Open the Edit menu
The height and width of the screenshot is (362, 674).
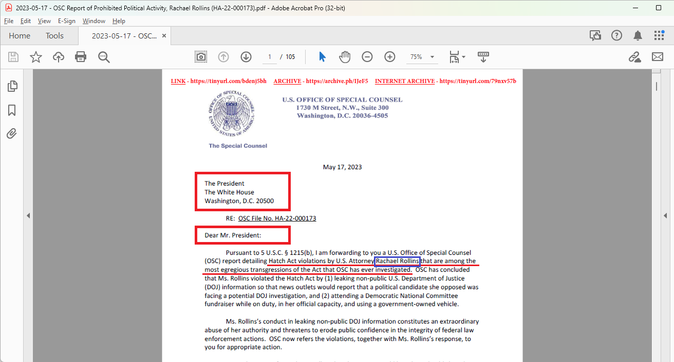(26, 21)
